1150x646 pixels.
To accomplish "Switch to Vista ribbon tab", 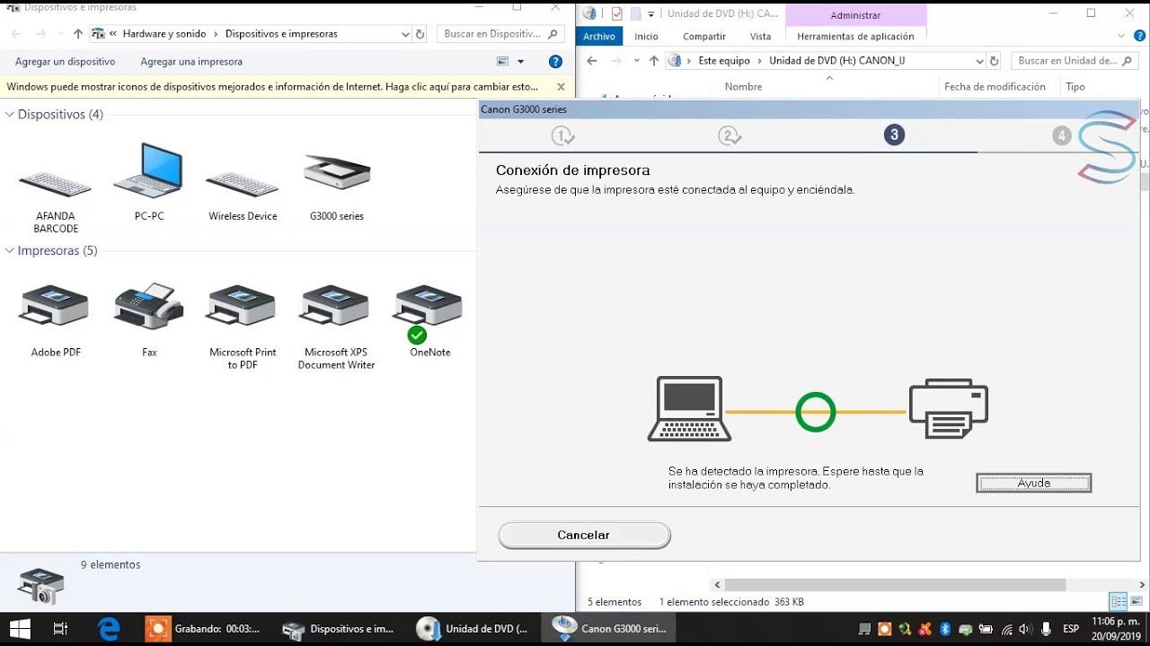I will click(x=760, y=37).
